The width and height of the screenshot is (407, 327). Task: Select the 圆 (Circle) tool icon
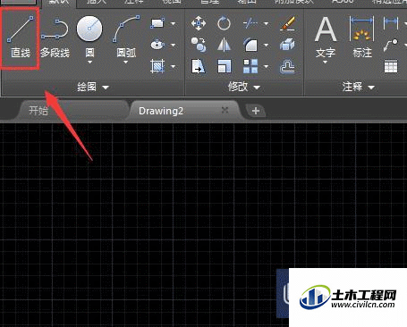(89, 29)
